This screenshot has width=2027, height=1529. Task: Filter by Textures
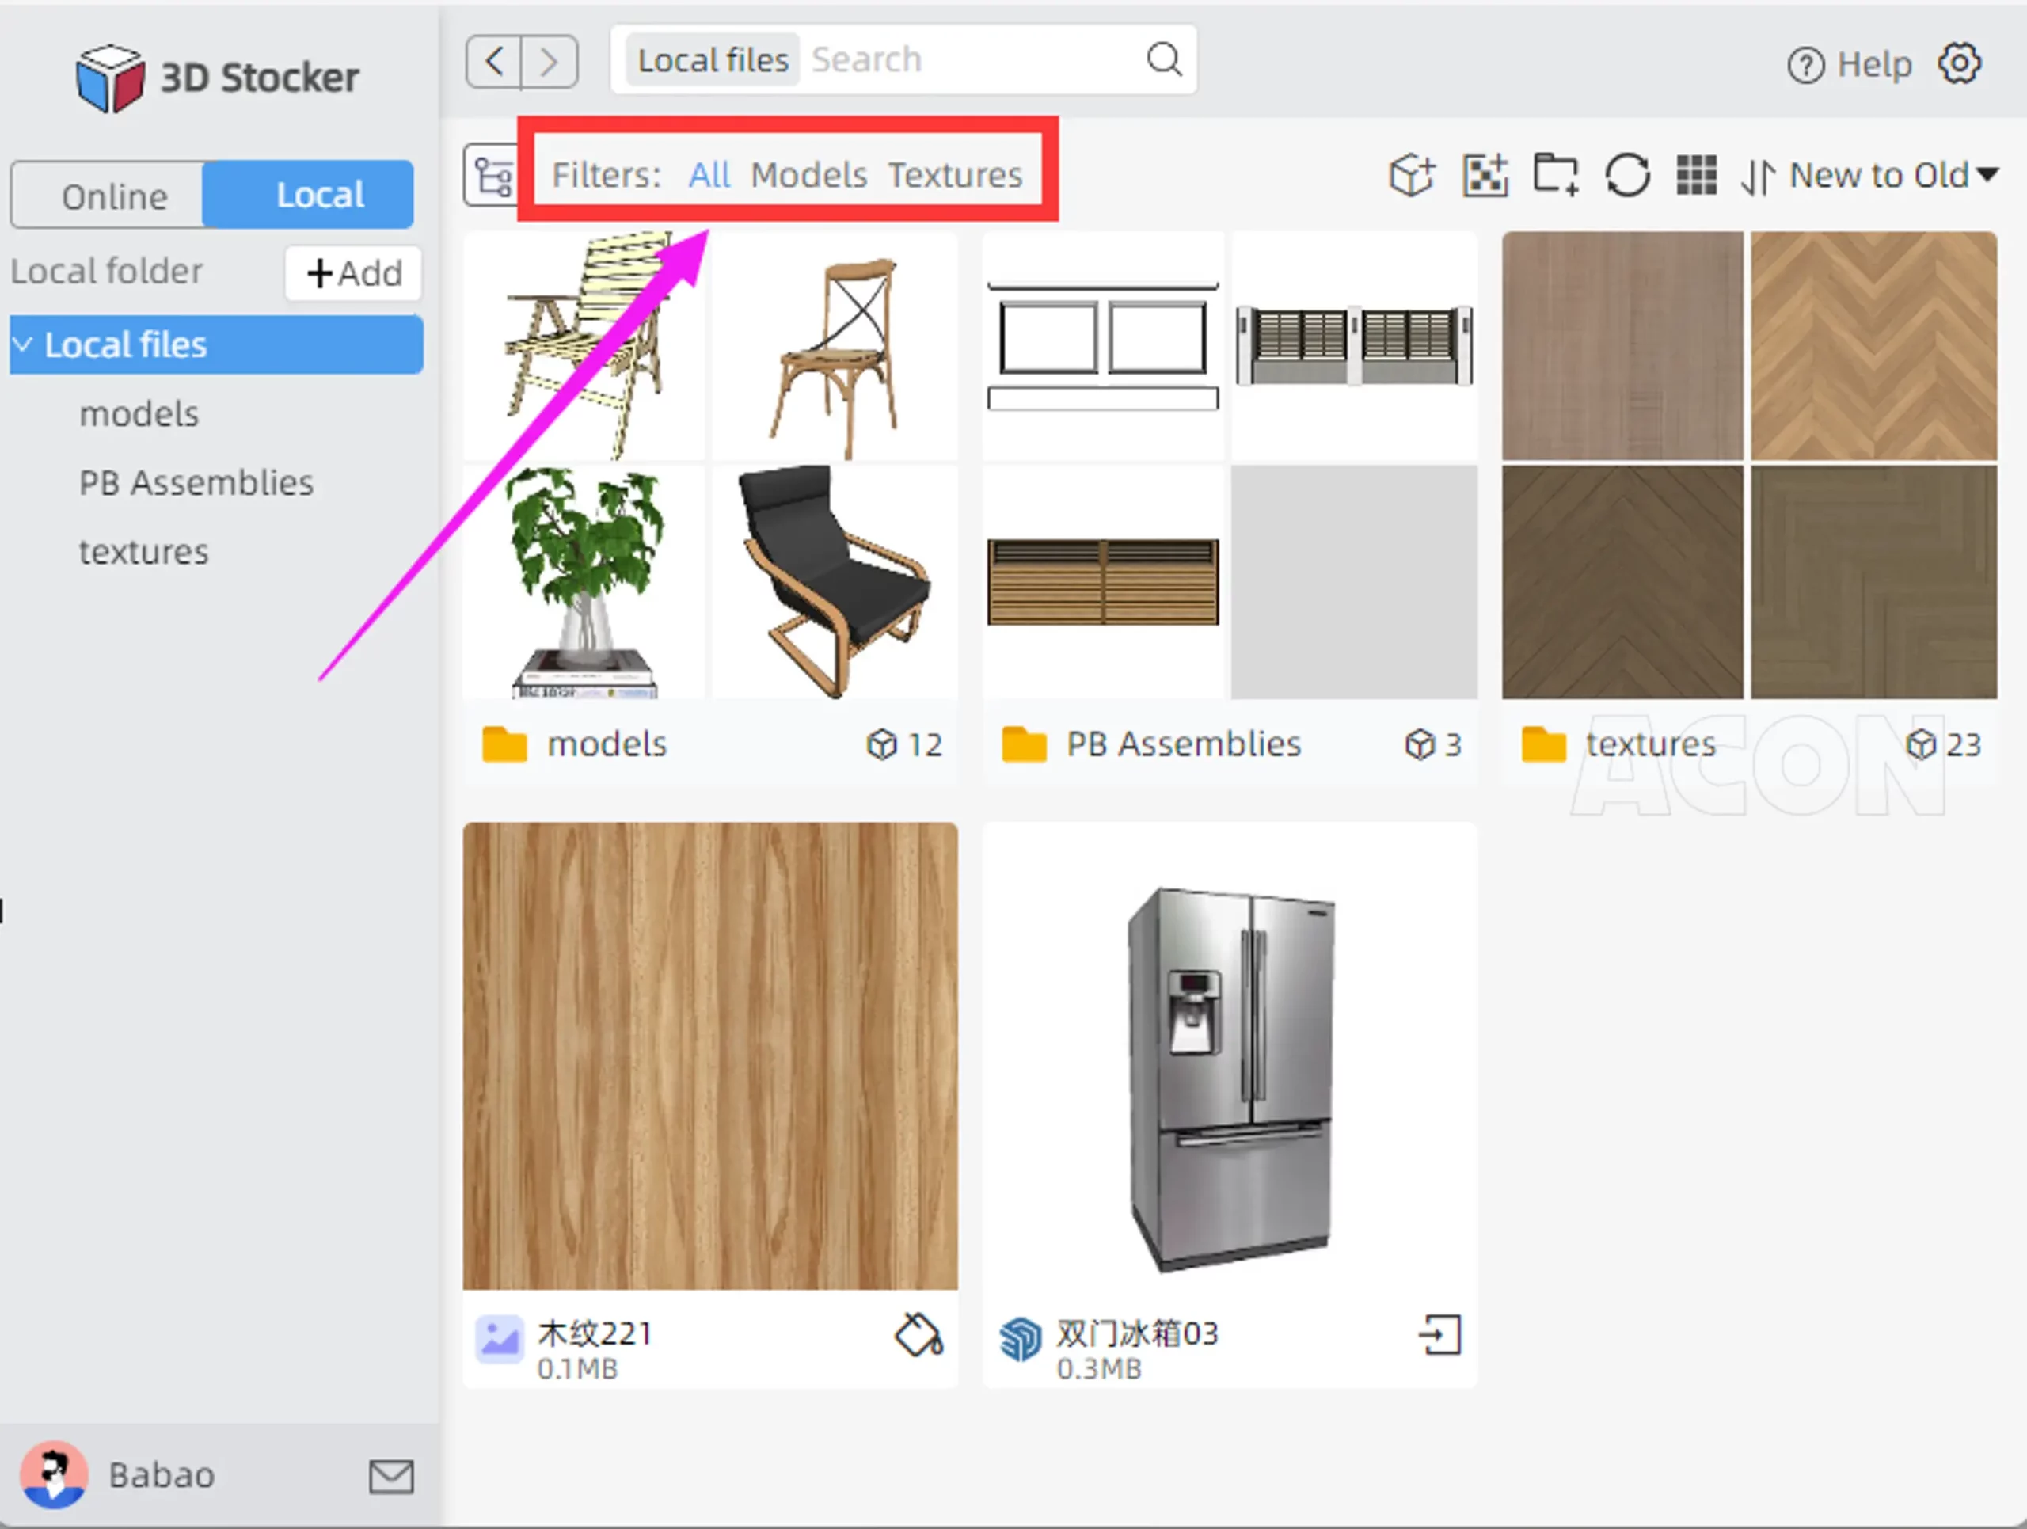(955, 175)
